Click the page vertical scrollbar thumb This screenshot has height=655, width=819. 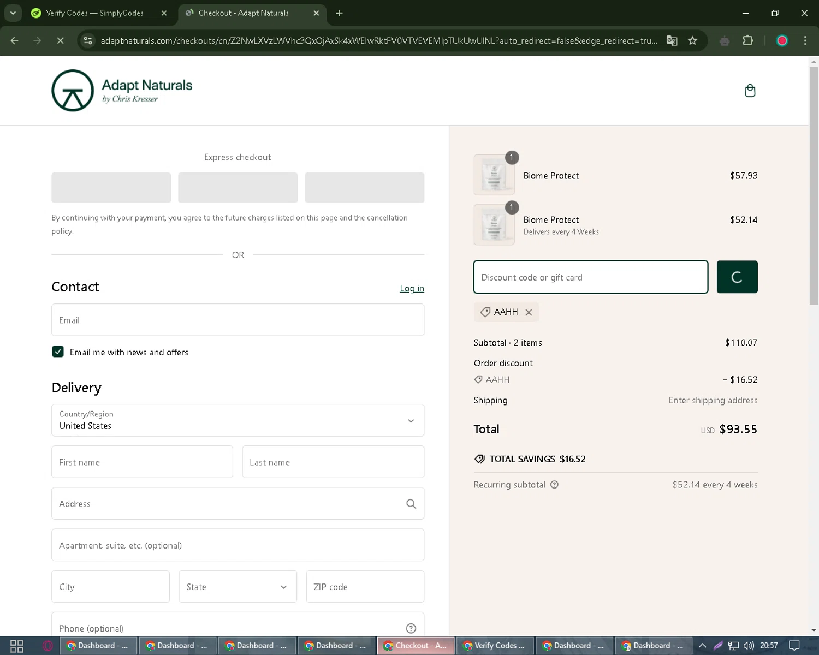[x=814, y=186]
